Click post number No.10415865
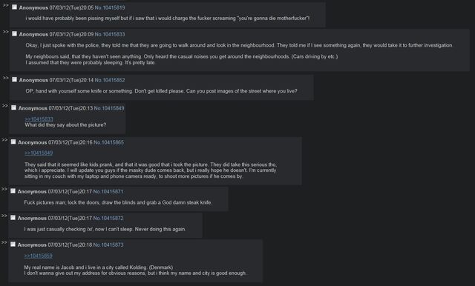This screenshot has width=475, height=286. 108,142
